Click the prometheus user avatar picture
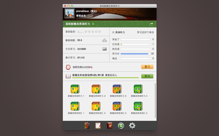This screenshot has width=219, height=136. pyautogui.click(x=69, y=13)
